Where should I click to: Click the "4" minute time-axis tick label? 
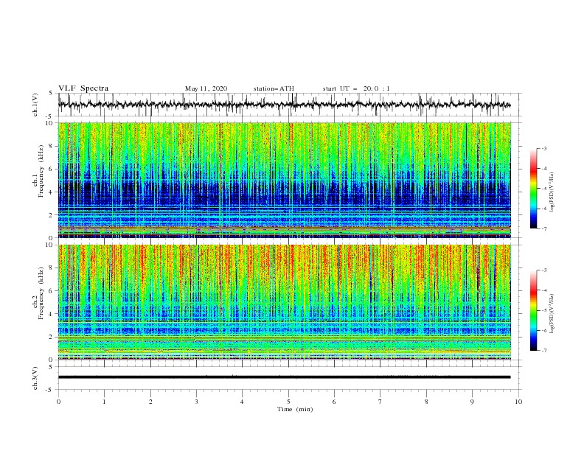click(x=242, y=402)
